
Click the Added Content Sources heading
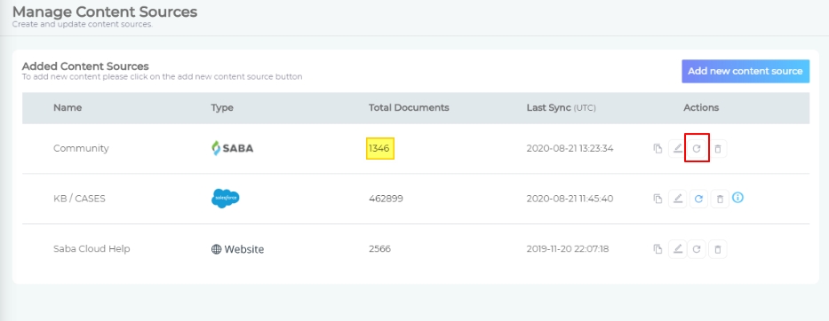[85, 67]
